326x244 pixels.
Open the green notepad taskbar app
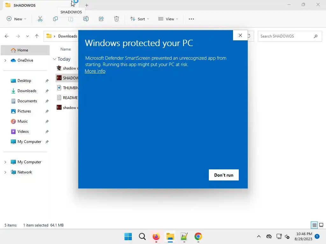184,236
